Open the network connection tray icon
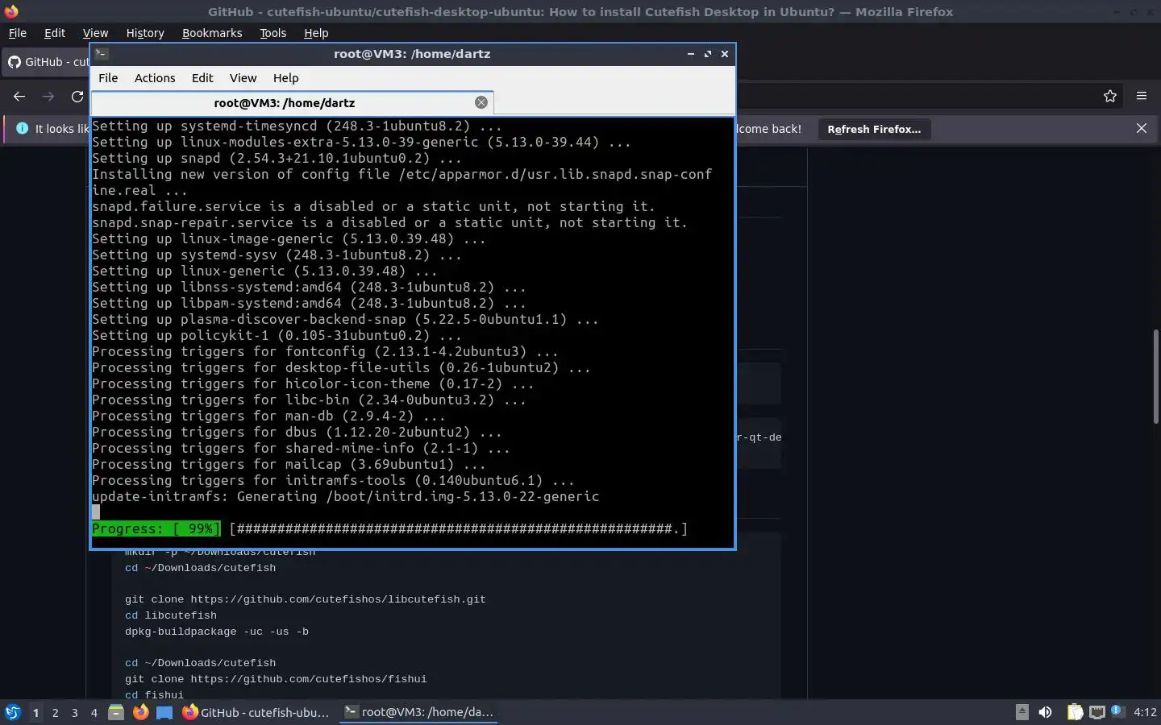The image size is (1161, 725). click(x=1096, y=712)
